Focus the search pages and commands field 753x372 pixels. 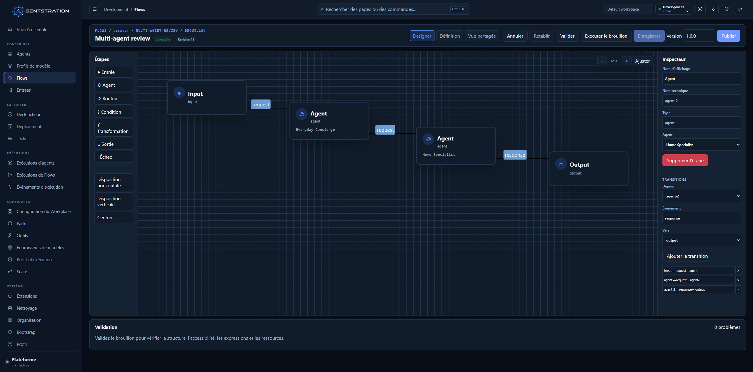click(x=393, y=9)
